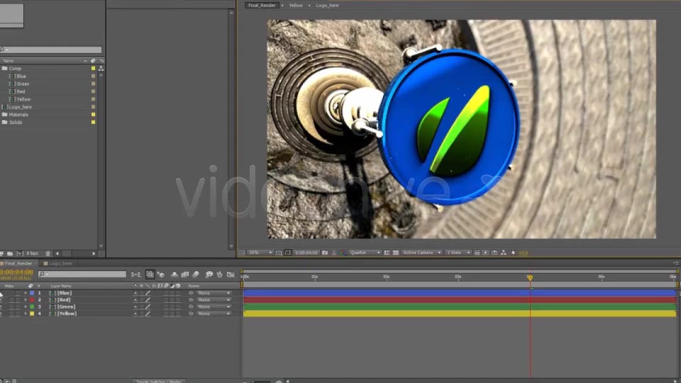Image resolution: width=681 pixels, height=383 pixels.
Task: Toggle pixel aspect ratio correction
Action: pyautogui.click(x=477, y=252)
